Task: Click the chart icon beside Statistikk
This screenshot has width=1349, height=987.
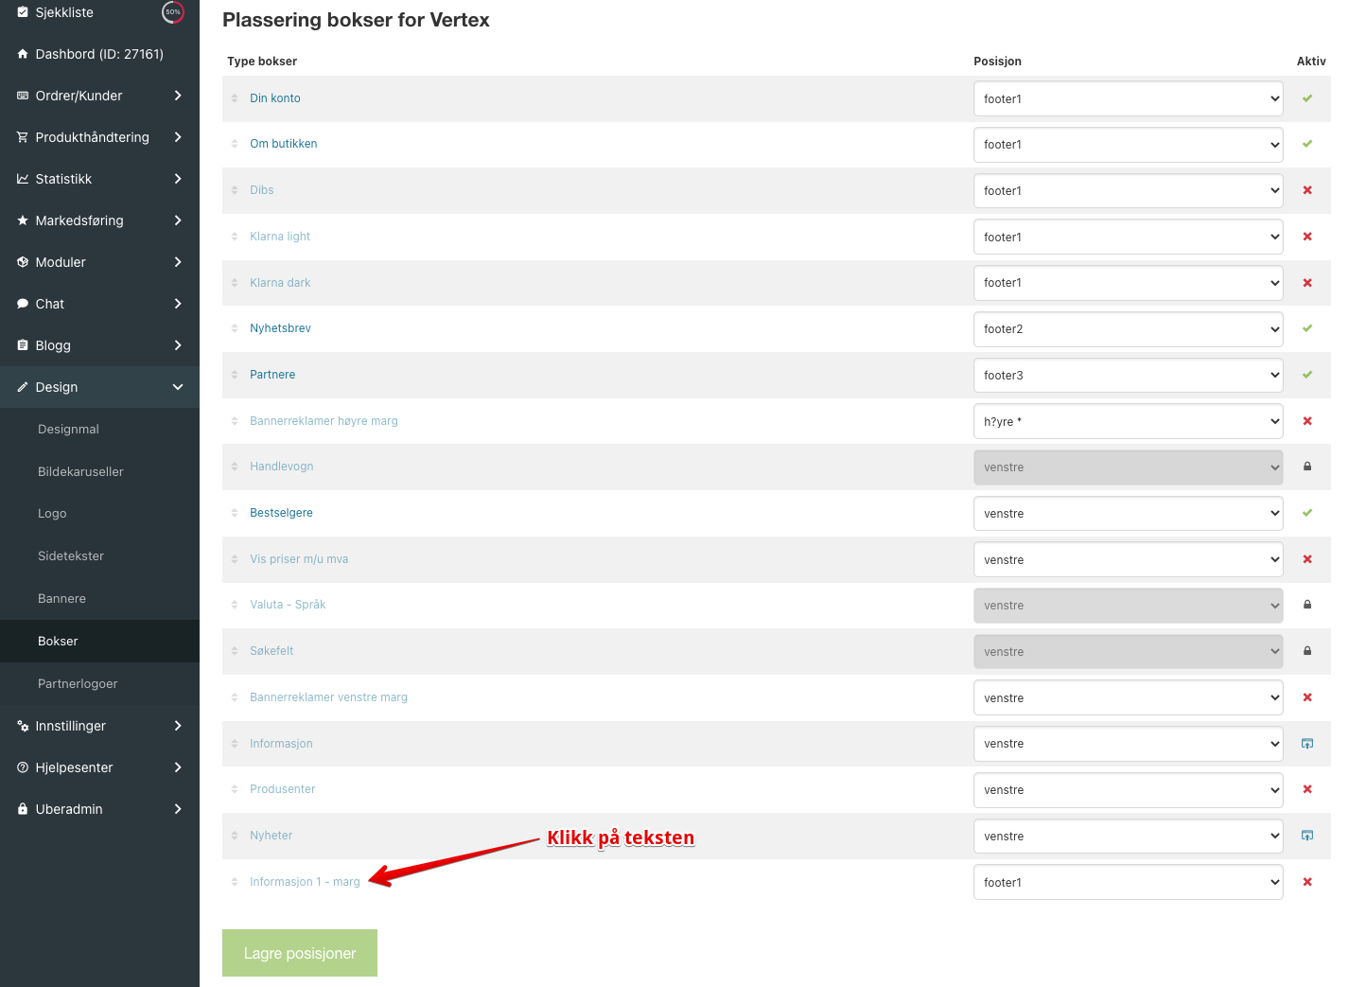Action: [23, 179]
